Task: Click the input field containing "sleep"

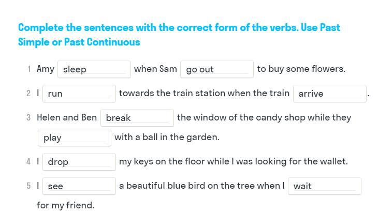Action: click(94, 69)
